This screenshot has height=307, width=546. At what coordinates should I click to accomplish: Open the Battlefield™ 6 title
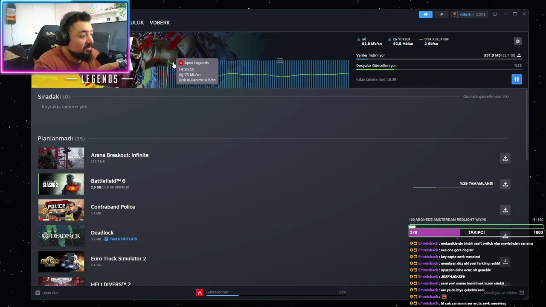tap(108, 181)
